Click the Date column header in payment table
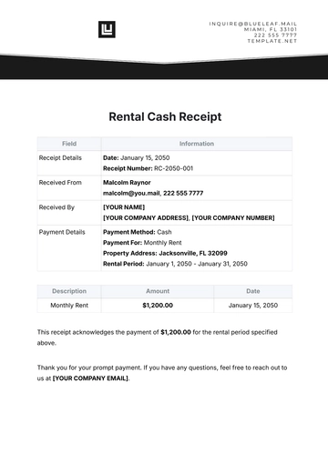The height and width of the screenshot is (463, 328). point(253,291)
